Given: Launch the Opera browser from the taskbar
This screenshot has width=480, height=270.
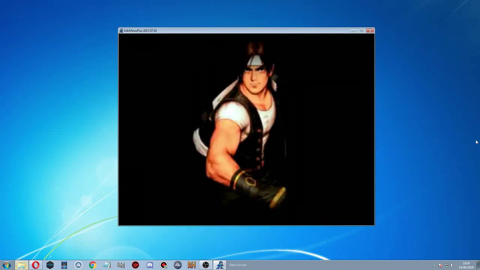Looking at the screenshot, I should tap(36, 265).
